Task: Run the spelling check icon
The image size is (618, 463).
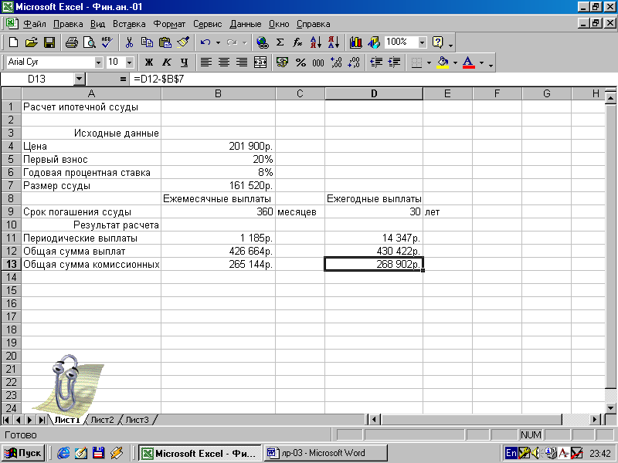Action: point(107,42)
